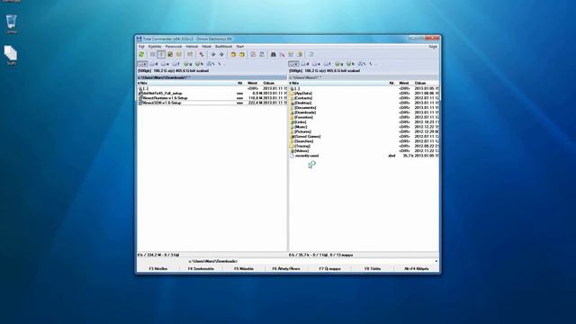Image resolution: width=576 pixels, height=324 pixels.
Task: Open the Kijelölés menu
Action: [x=155, y=47]
